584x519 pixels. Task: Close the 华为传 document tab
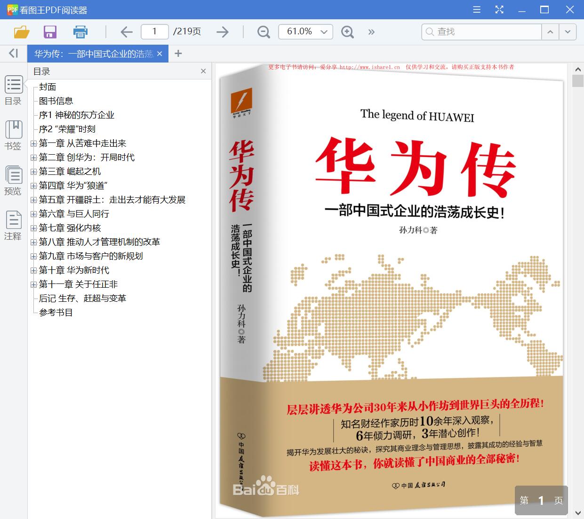(x=160, y=54)
